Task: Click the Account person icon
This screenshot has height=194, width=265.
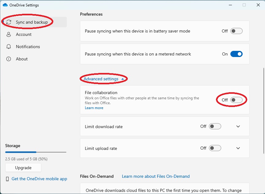Action: point(9,35)
